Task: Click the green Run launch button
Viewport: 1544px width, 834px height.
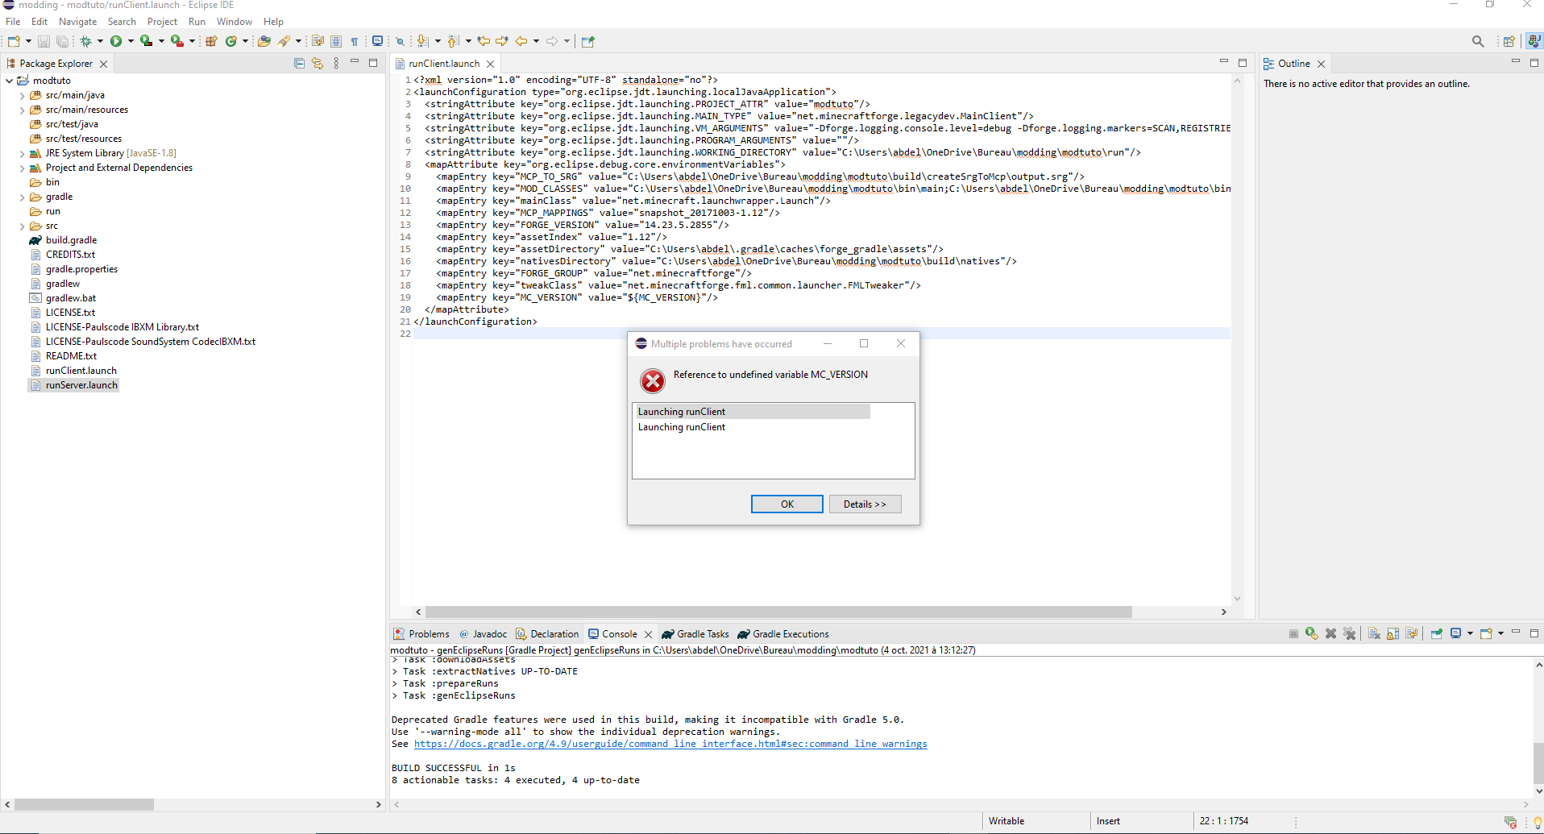Action: click(116, 41)
